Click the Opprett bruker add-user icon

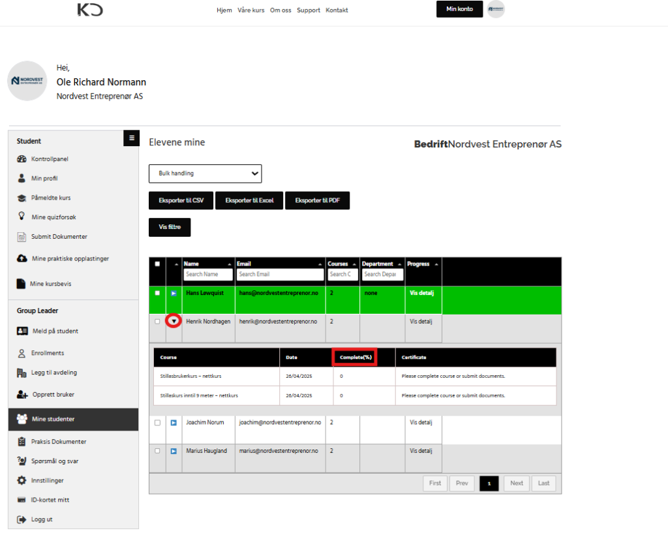(22, 395)
